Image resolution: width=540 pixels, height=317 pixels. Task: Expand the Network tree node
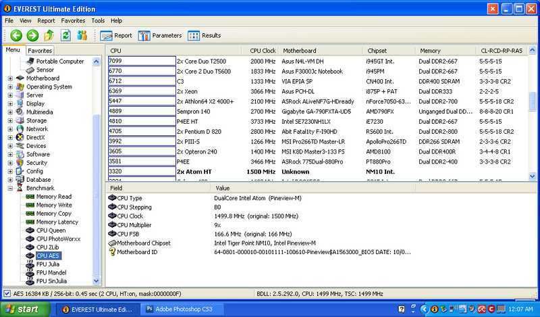tap(10, 129)
